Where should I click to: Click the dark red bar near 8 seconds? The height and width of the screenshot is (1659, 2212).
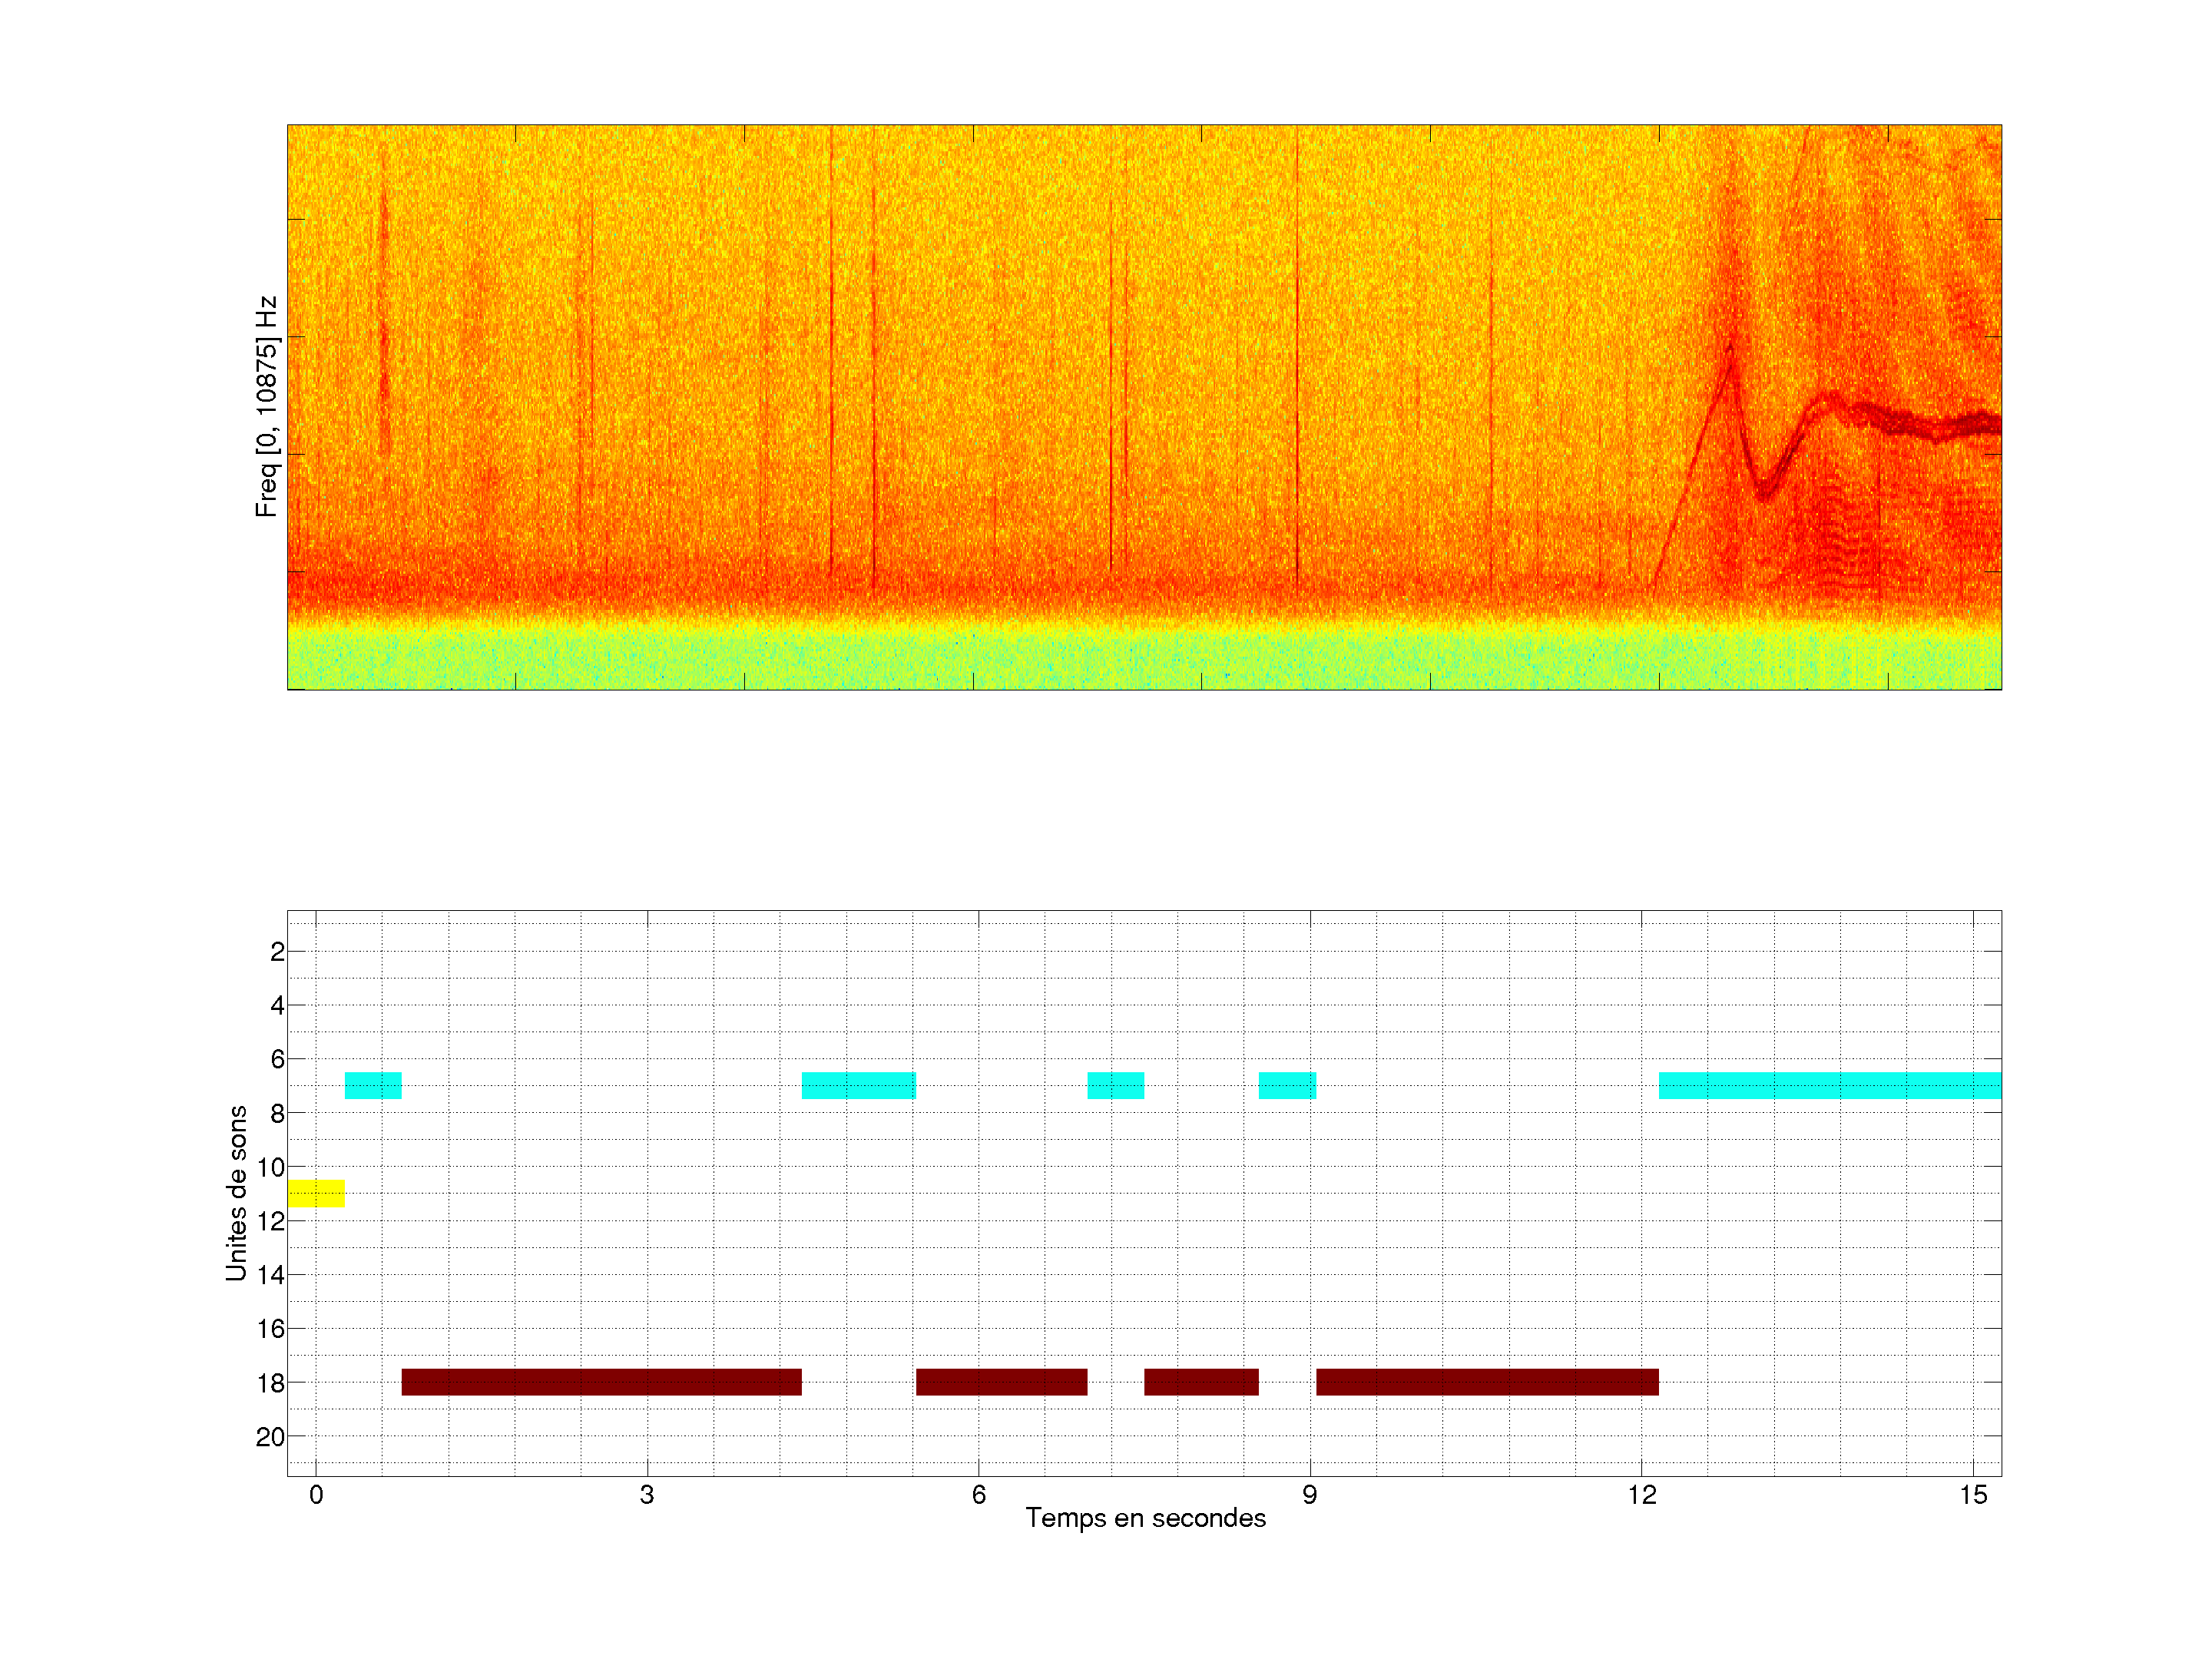(1201, 1382)
